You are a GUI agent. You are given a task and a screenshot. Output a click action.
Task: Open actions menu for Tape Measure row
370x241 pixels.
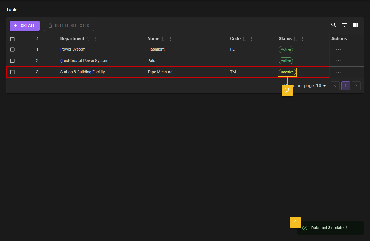(x=338, y=72)
